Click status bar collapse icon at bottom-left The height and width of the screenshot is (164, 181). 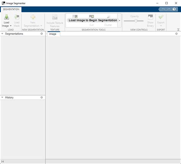point(2,162)
